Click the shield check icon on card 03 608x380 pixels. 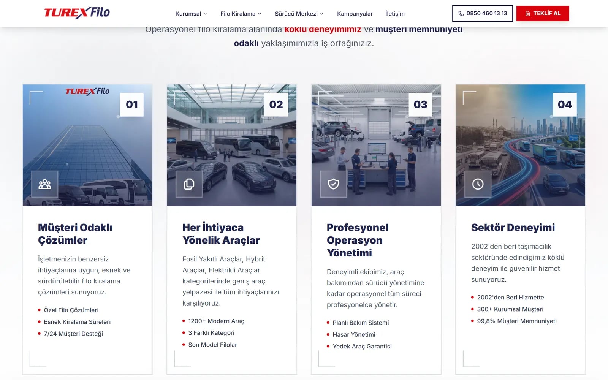click(334, 184)
